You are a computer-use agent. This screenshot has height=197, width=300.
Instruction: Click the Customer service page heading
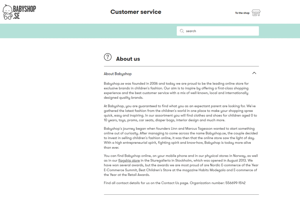[136, 12]
